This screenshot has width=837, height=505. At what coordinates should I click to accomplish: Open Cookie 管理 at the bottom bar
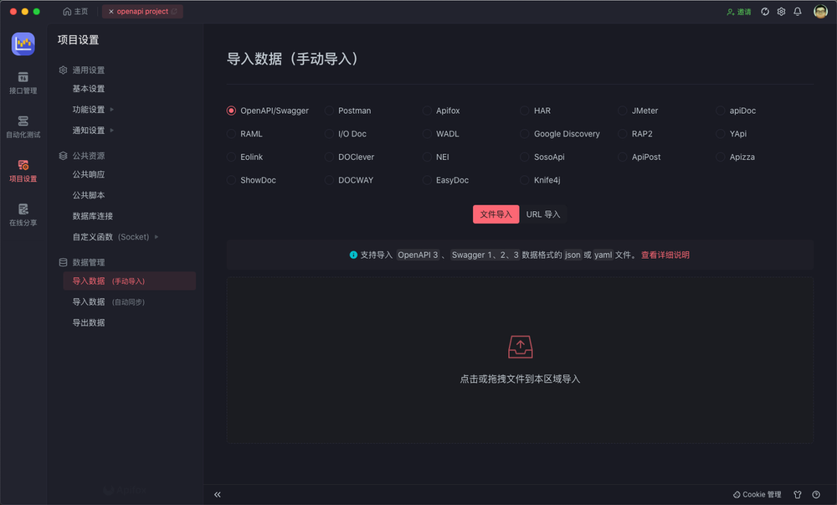(757, 494)
